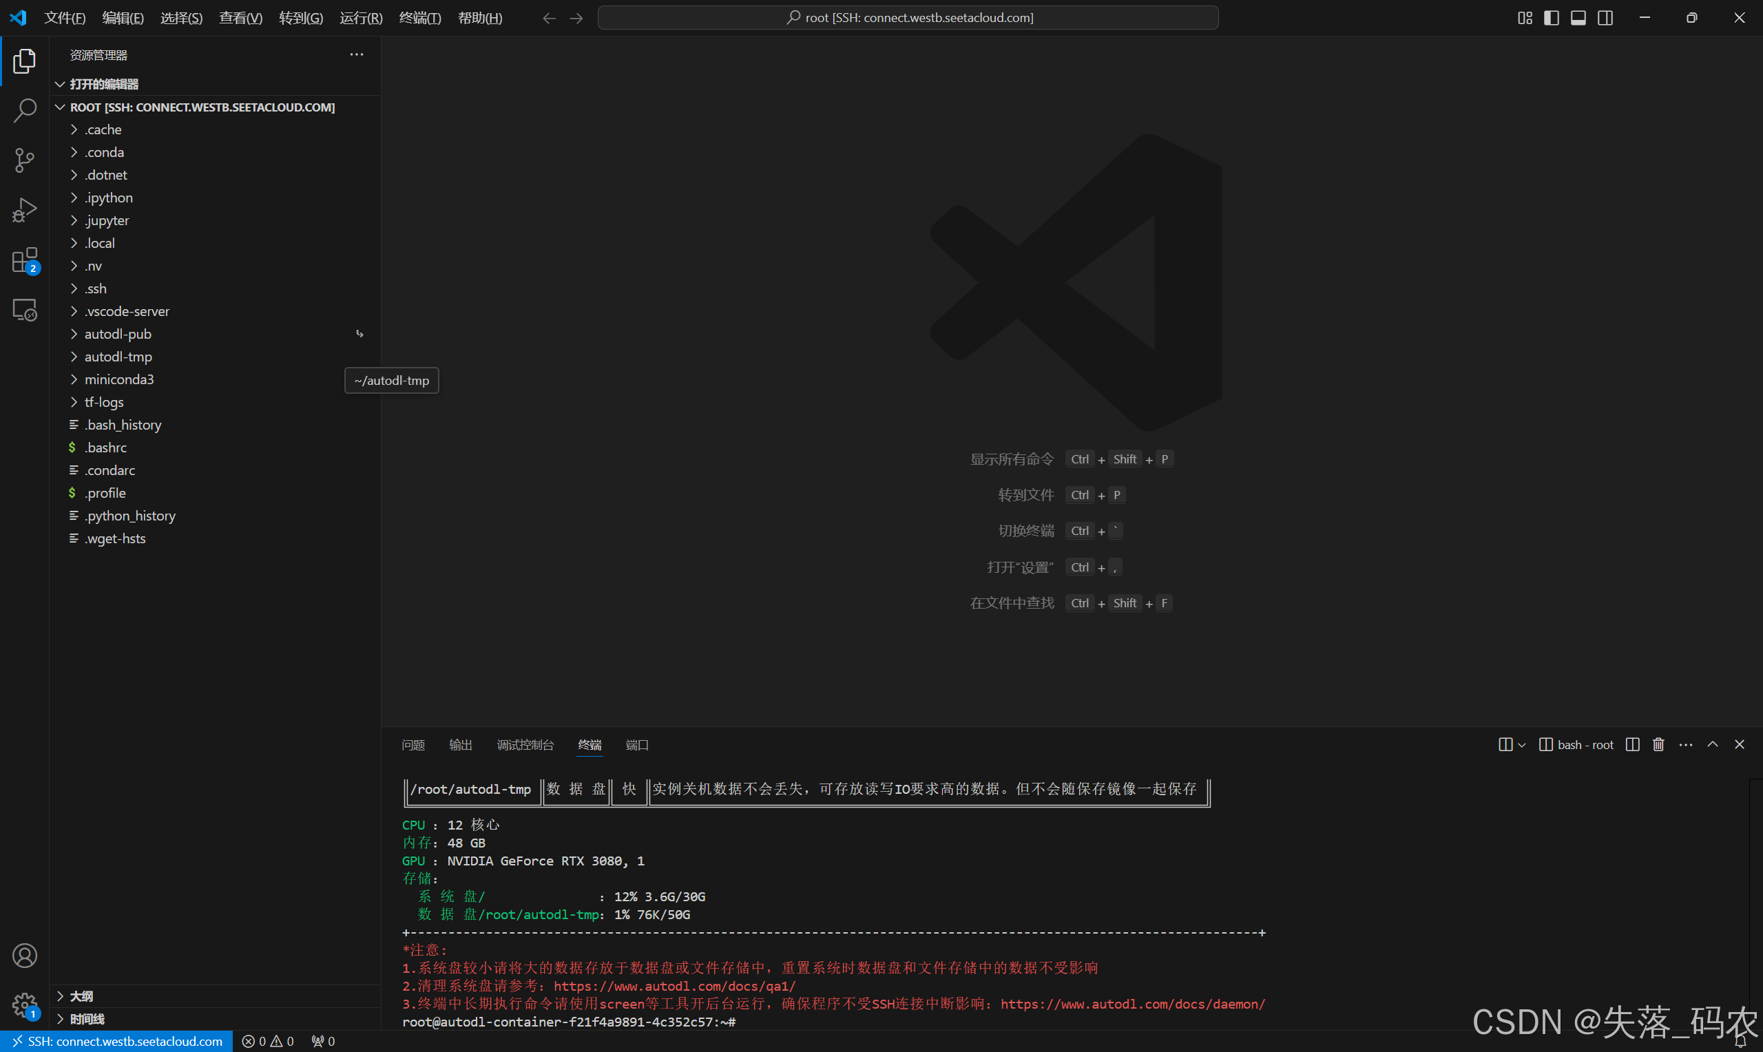Click the terminal vertical scrollbar

coord(1755,901)
